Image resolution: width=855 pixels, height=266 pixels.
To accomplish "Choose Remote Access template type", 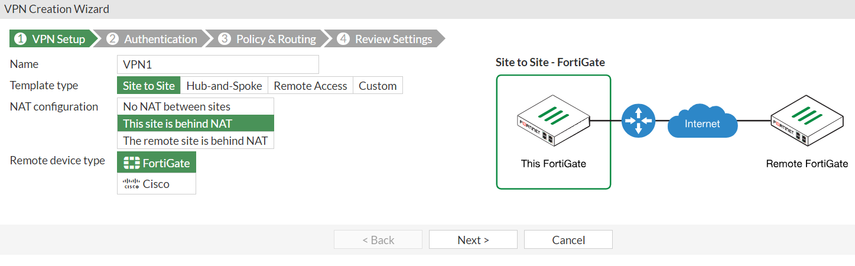I will (310, 86).
